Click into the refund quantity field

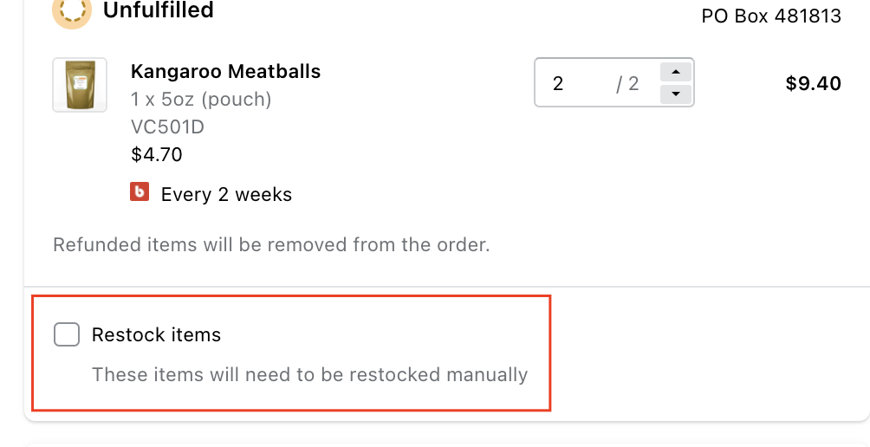tap(572, 83)
